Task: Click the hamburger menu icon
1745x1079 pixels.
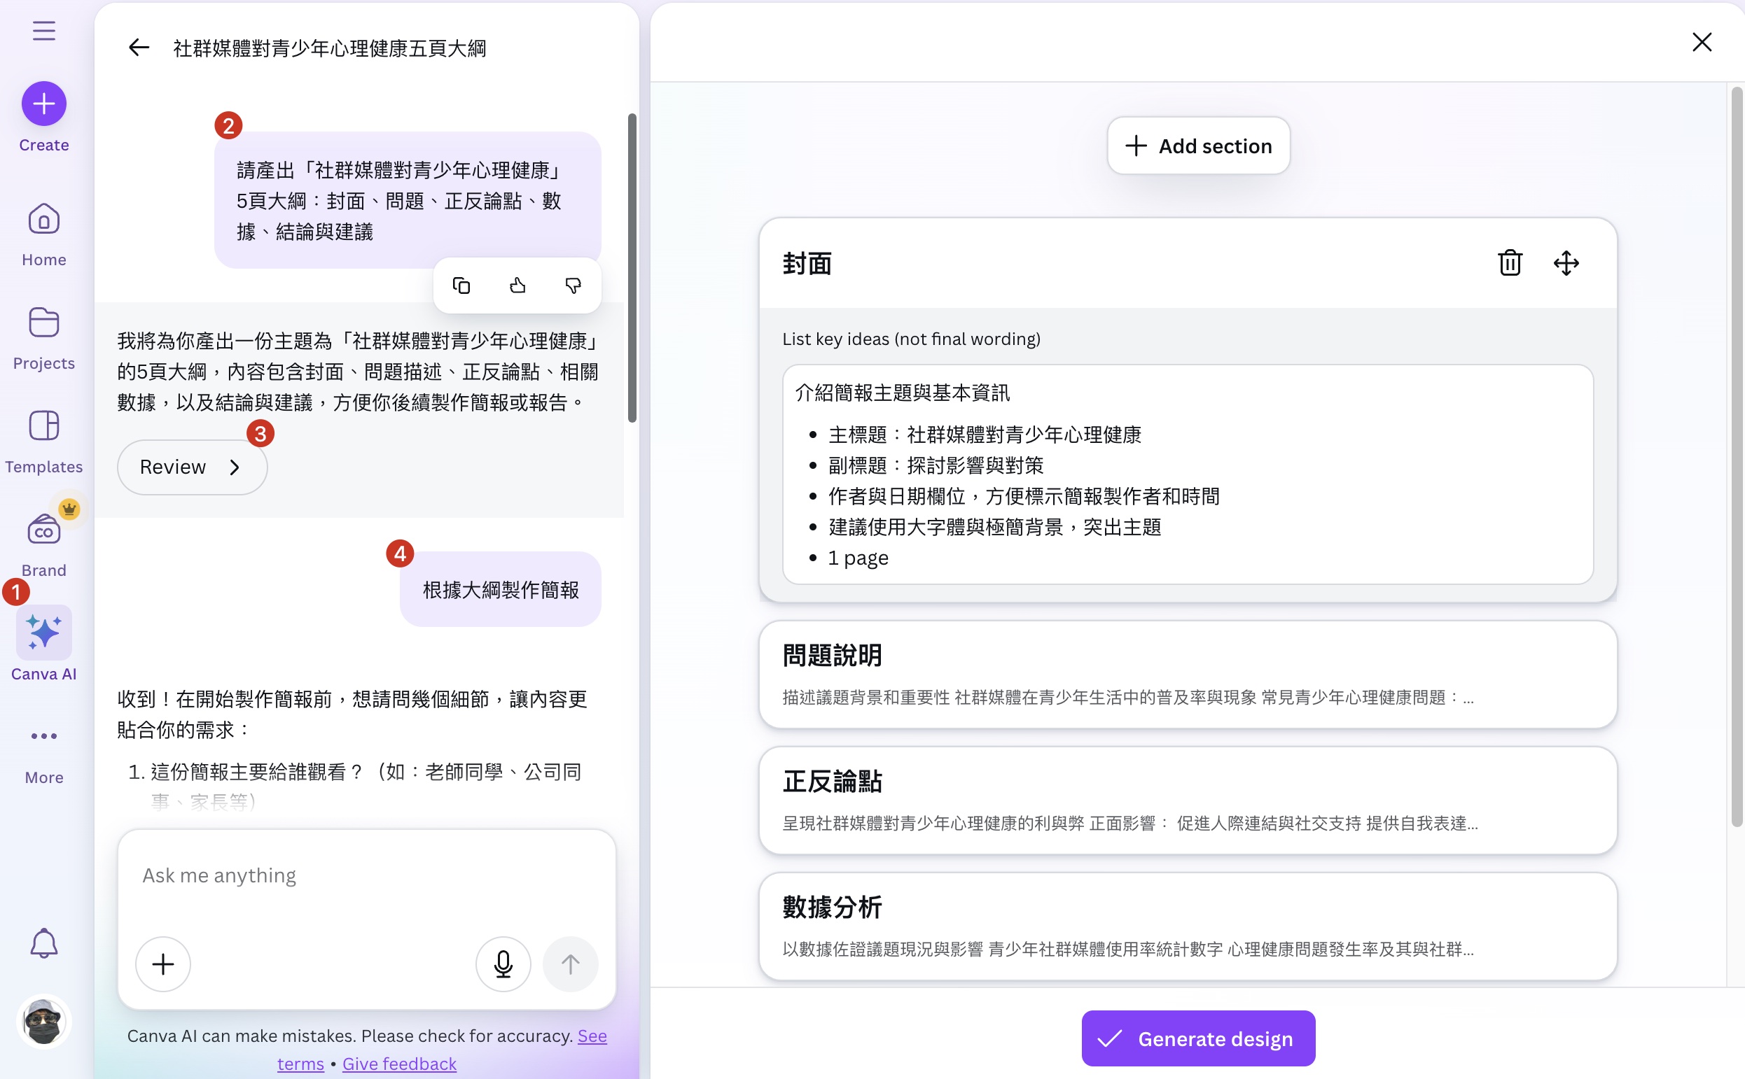Action: 43,31
